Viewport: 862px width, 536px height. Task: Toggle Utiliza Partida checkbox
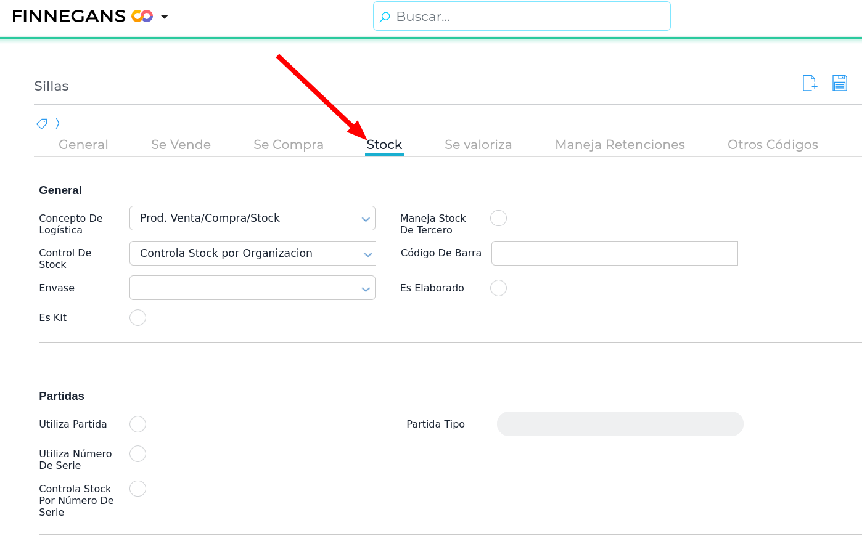[138, 424]
